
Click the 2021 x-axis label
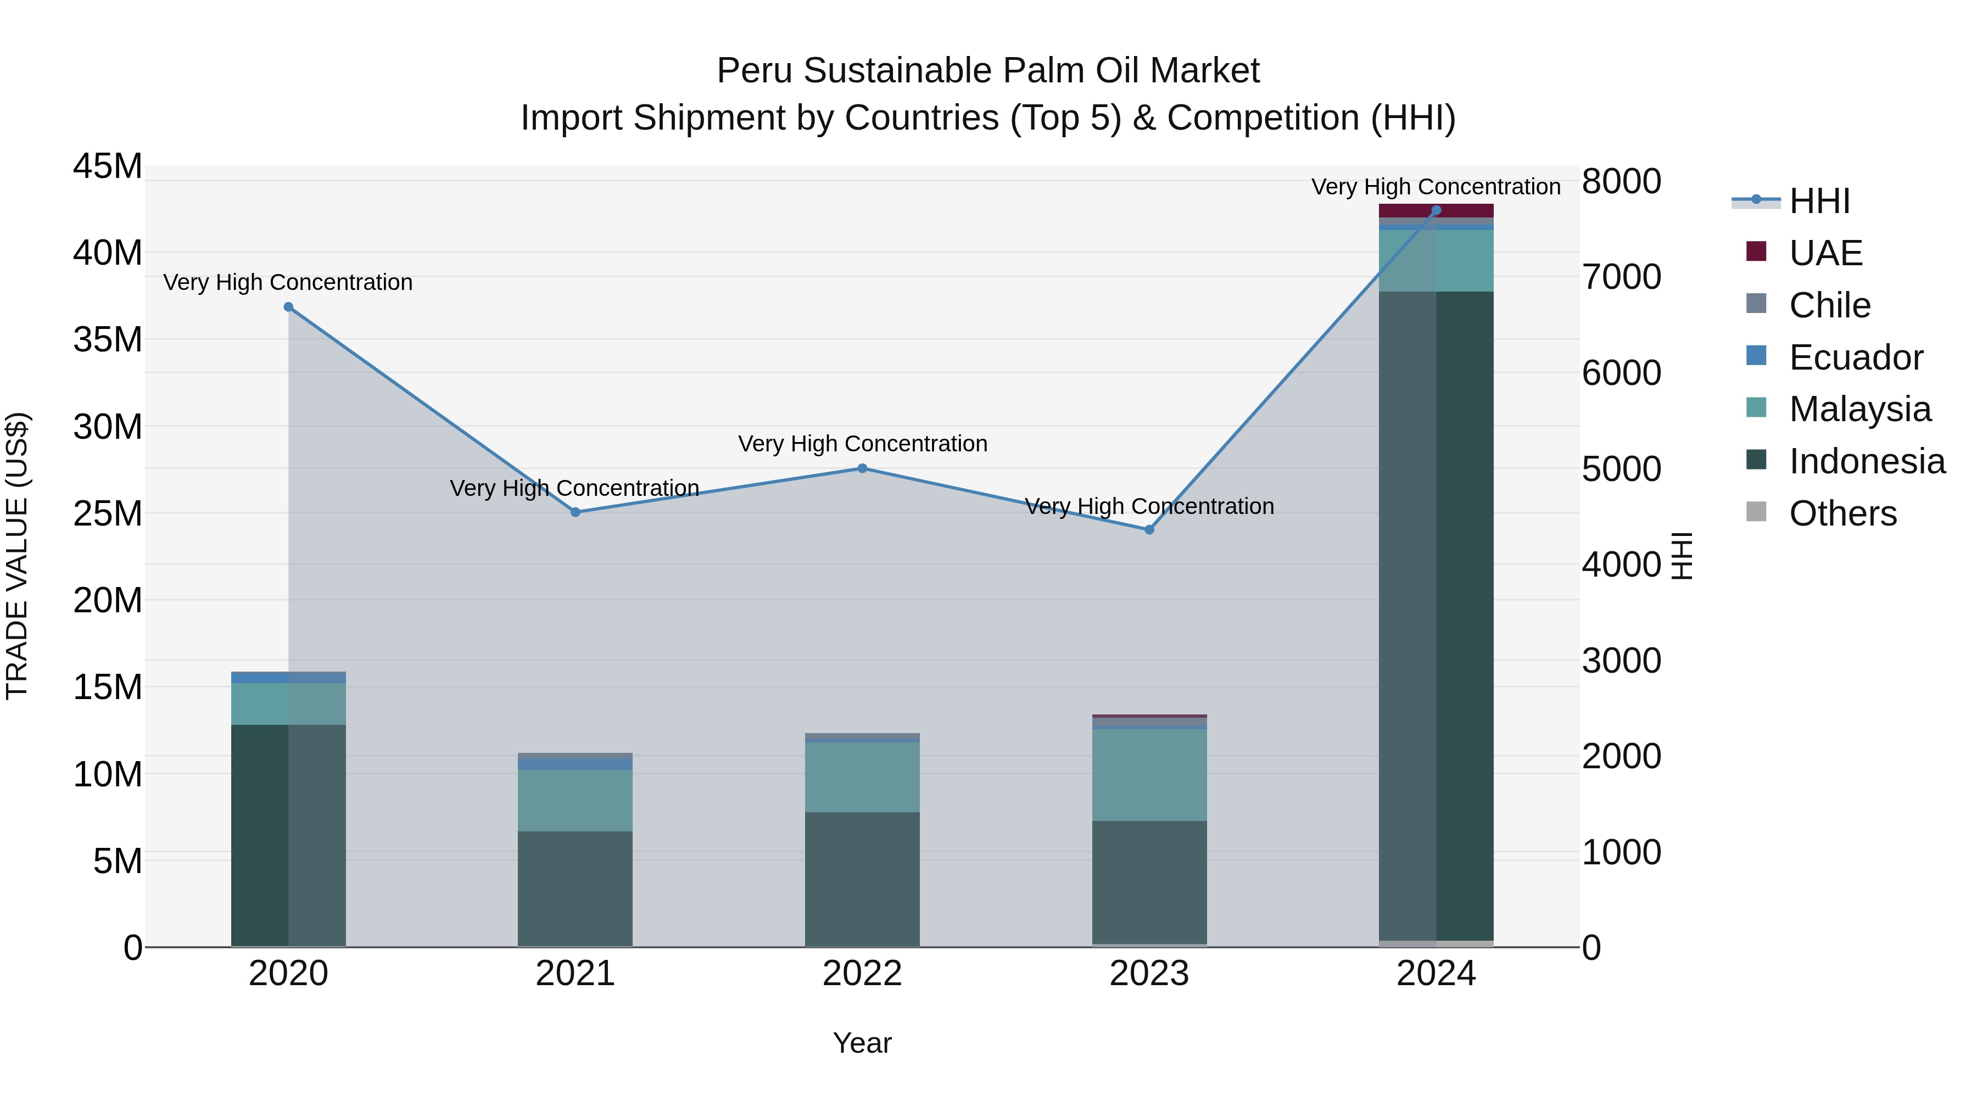pos(576,974)
